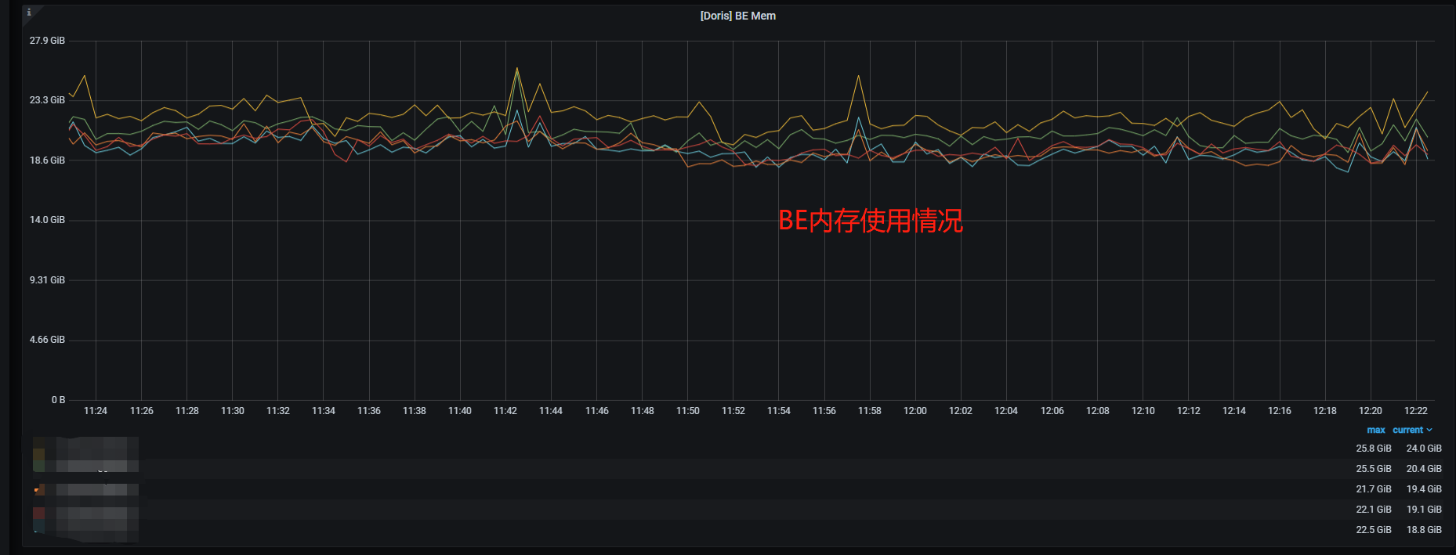Open the yellow series color swatch in legend

38,452
